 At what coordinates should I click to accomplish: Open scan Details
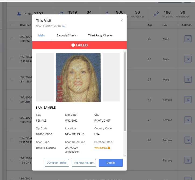click(x=111, y=163)
